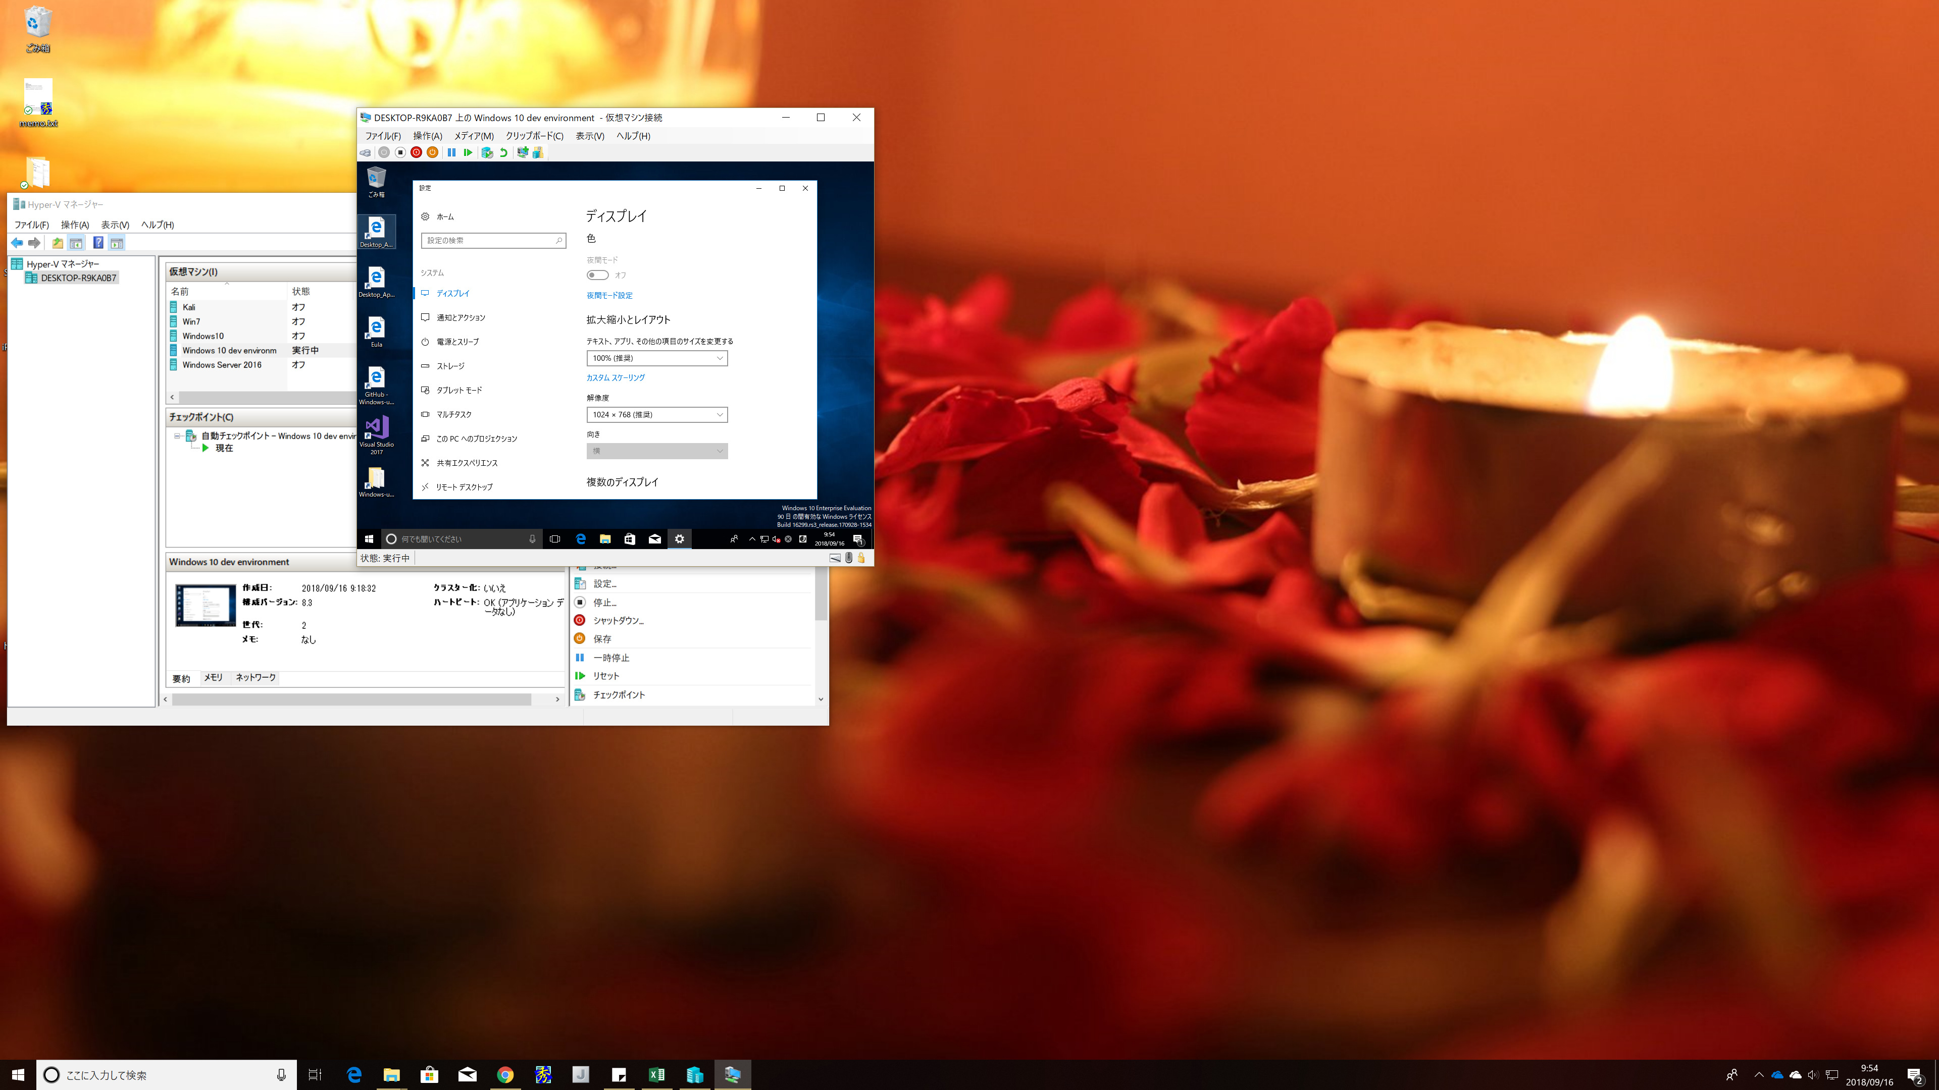1939x1090 pixels.
Task: Click the Checkpoint icon in the VM toolbar
Action: pyautogui.click(x=487, y=153)
